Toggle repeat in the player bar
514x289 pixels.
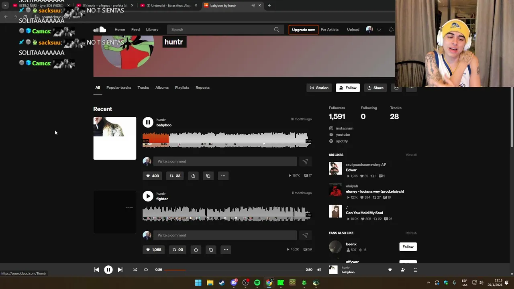coord(146,270)
